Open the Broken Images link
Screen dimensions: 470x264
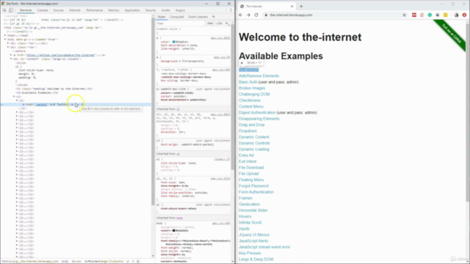[x=252, y=88]
